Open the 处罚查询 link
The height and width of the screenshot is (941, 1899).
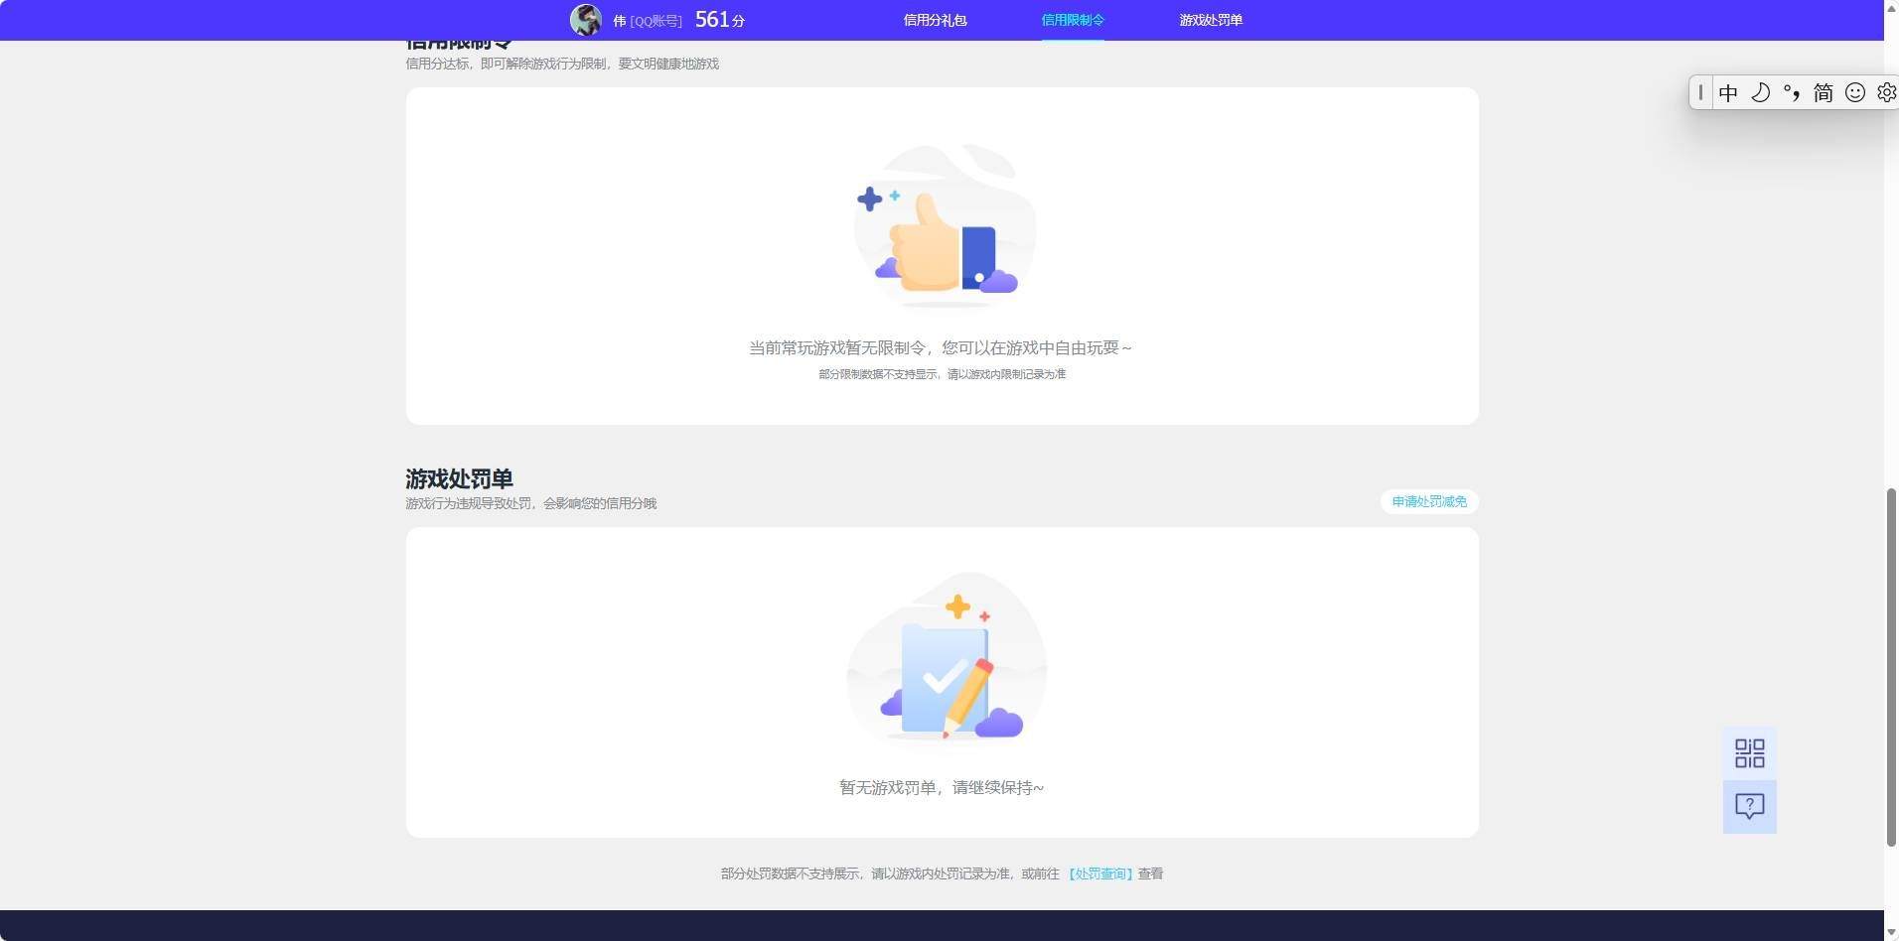coord(1100,874)
